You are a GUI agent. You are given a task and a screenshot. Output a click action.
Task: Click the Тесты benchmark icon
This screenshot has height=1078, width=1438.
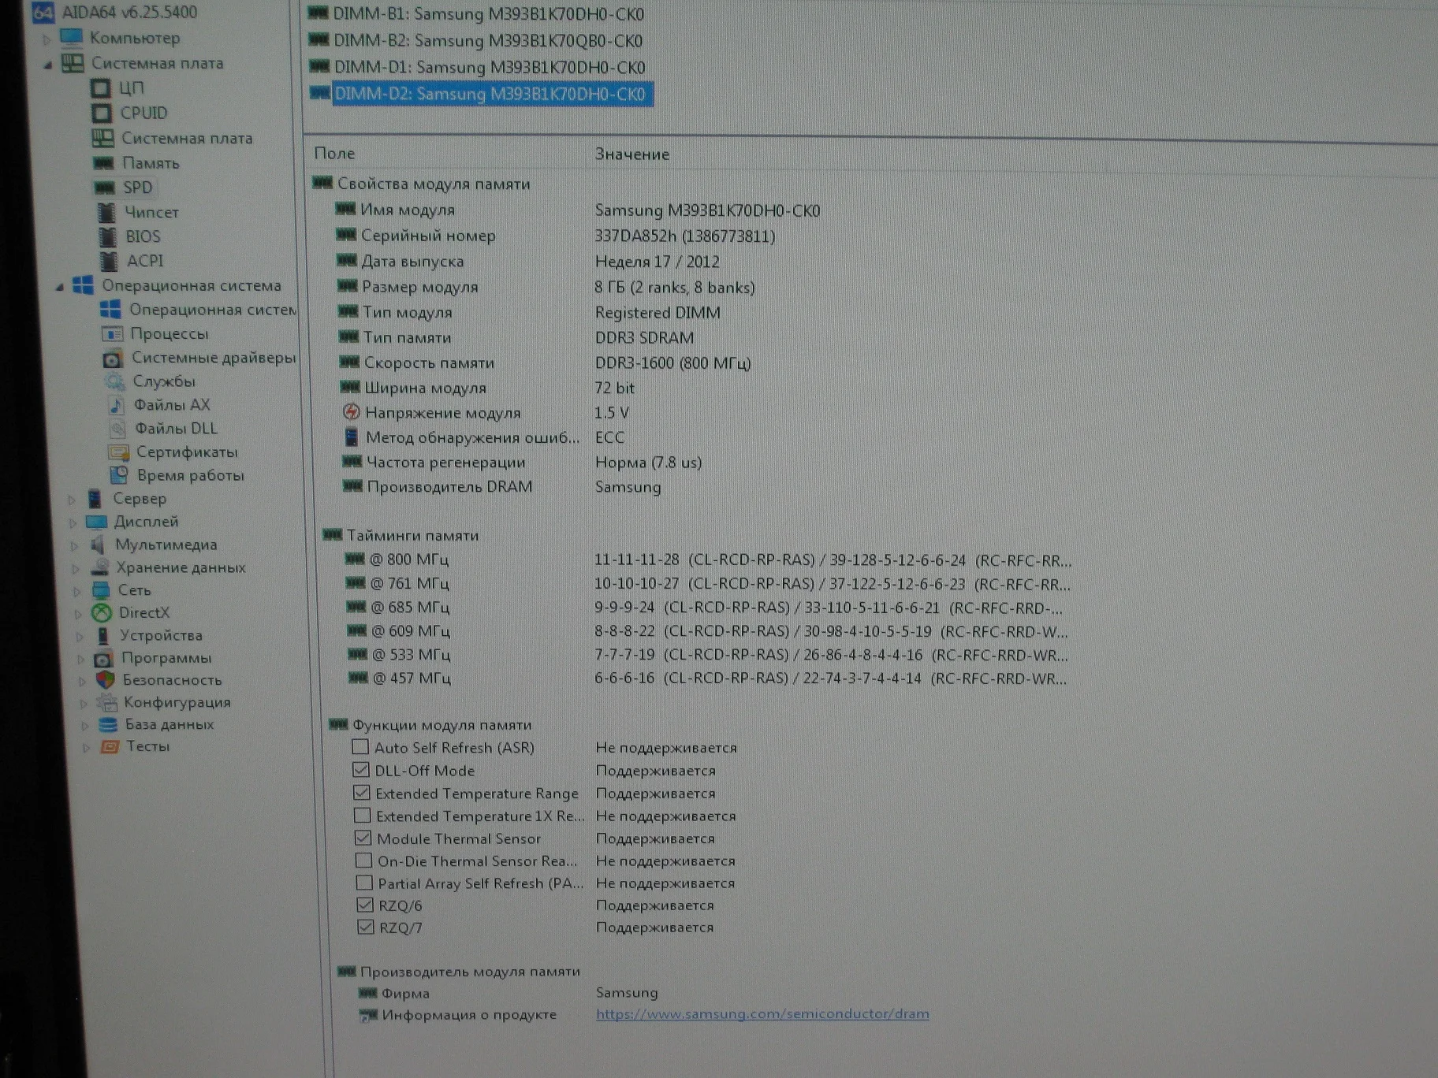pos(110,746)
